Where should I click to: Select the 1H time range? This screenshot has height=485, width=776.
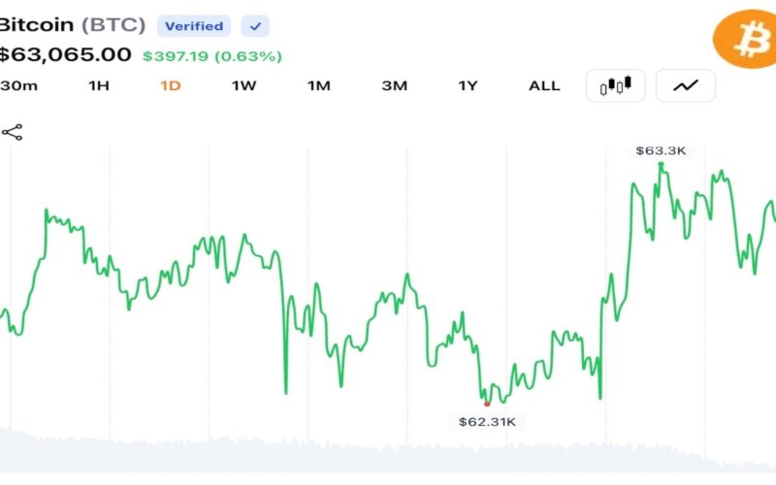99,85
